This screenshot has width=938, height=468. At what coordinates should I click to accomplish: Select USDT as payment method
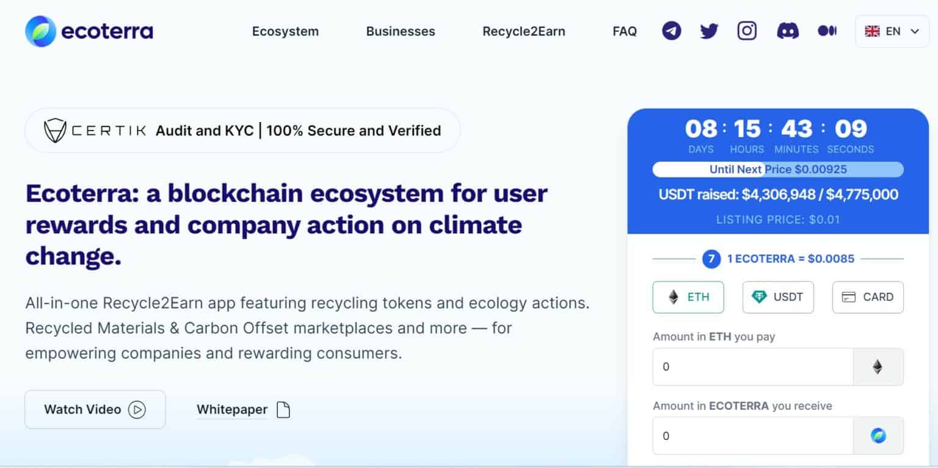778,297
